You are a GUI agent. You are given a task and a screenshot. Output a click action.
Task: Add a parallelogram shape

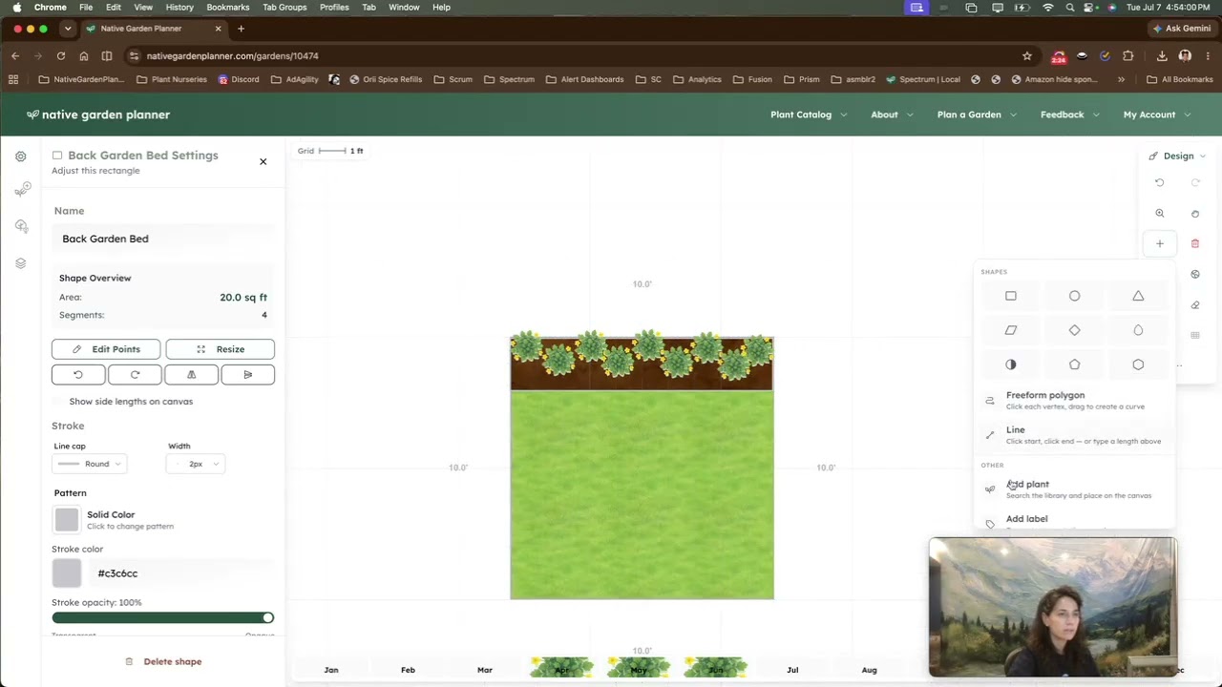[1011, 330]
